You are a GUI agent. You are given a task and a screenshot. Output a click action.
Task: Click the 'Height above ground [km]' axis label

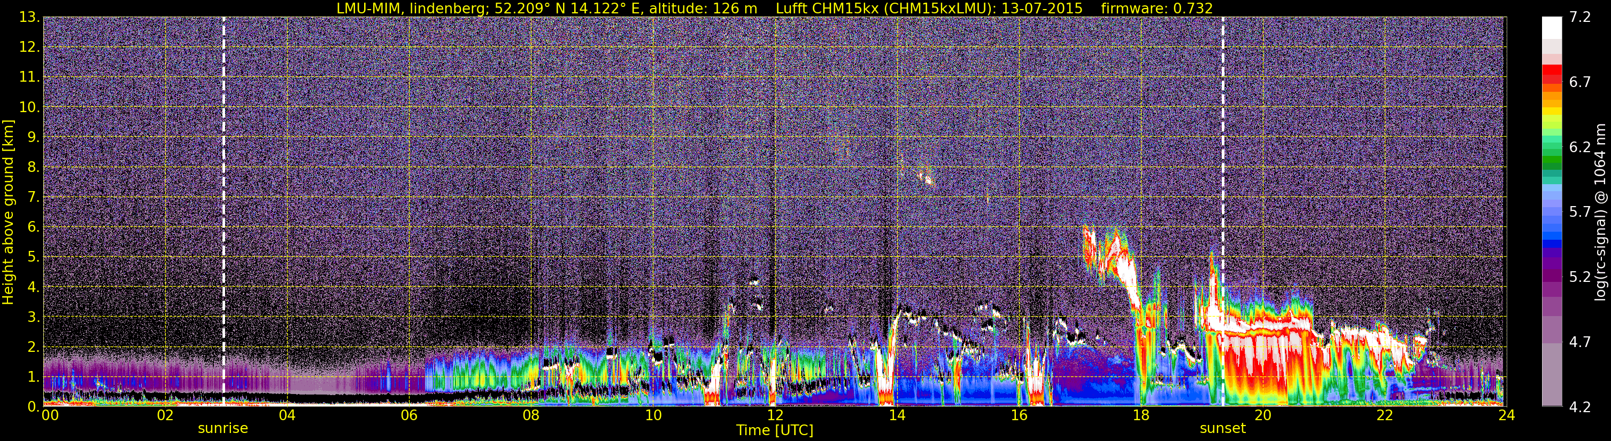pos(8,212)
